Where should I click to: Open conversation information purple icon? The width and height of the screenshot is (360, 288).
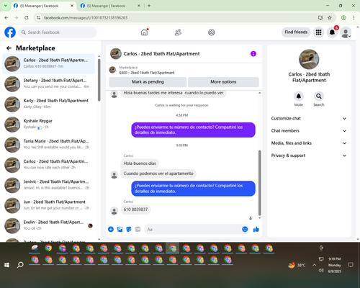coord(253,54)
